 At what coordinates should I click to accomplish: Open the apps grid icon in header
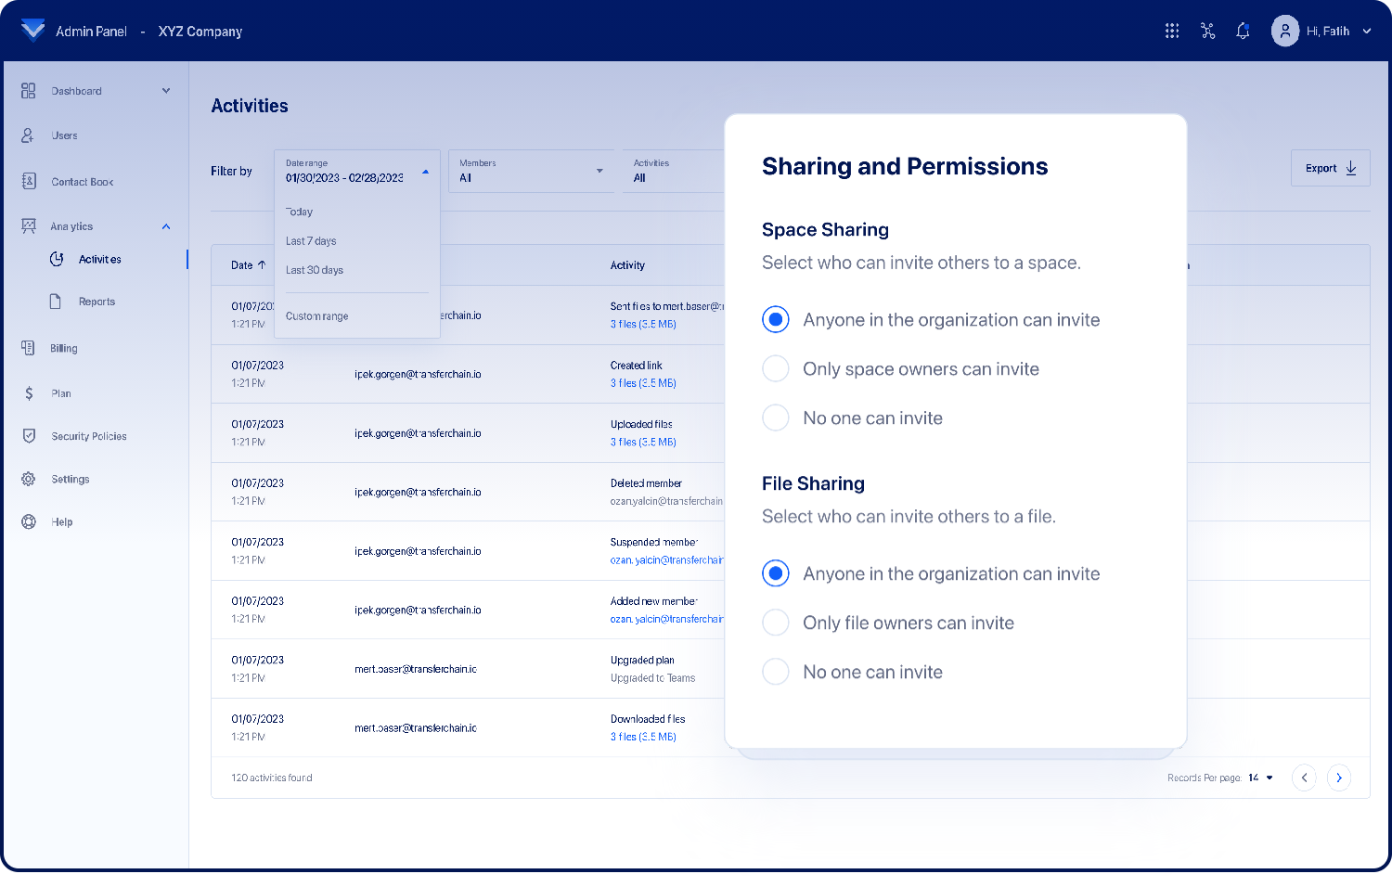point(1172,31)
